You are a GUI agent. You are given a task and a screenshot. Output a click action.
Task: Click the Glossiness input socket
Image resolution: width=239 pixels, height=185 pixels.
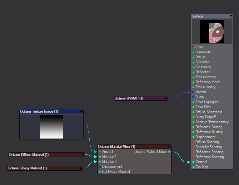click(193, 67)
